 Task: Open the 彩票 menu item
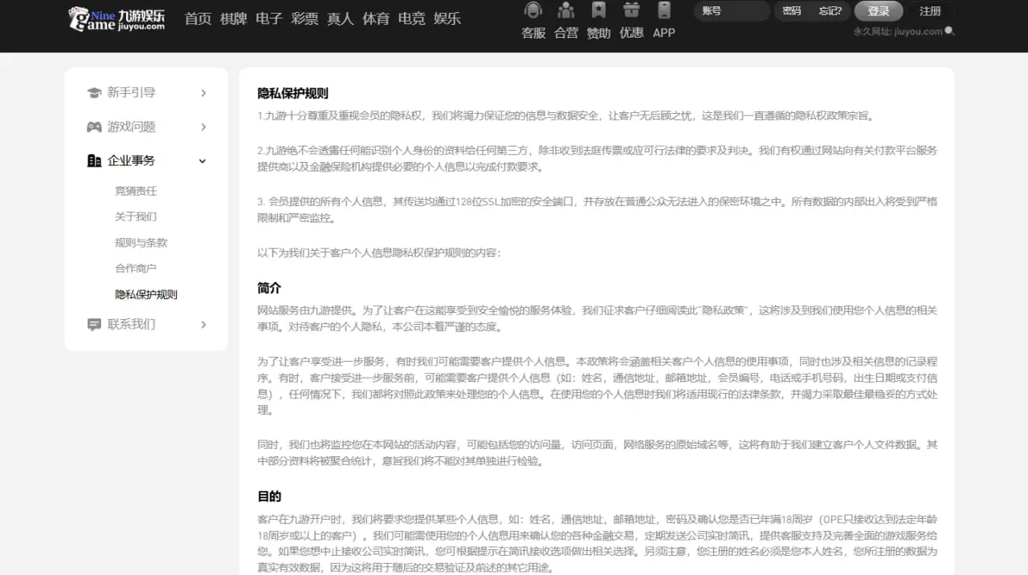(x=304, y=18)
